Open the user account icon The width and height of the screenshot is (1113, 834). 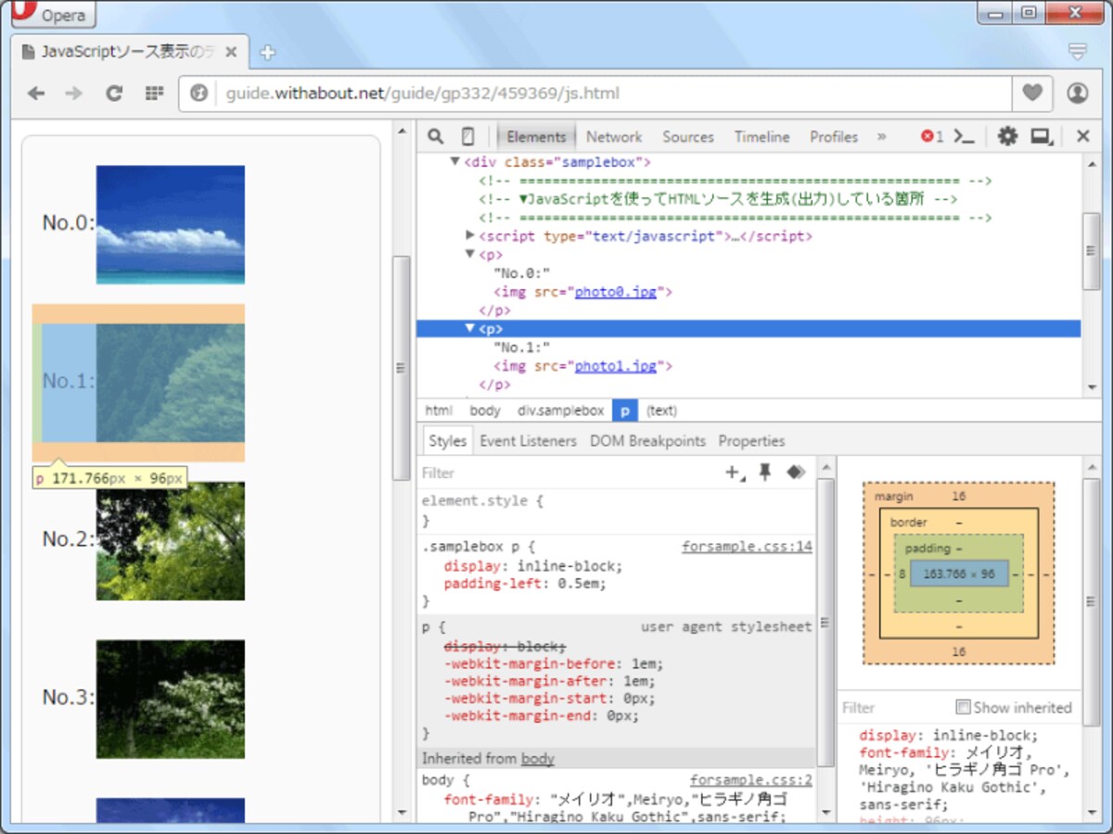[x=1077, y=93]
